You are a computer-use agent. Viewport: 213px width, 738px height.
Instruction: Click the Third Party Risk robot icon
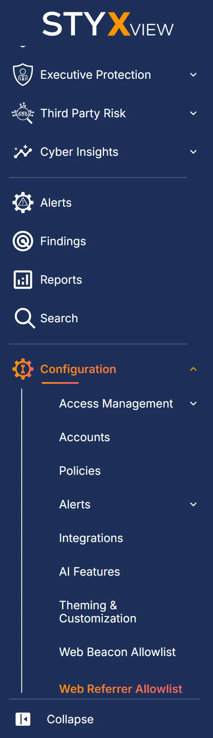click(x=23, y=113)
